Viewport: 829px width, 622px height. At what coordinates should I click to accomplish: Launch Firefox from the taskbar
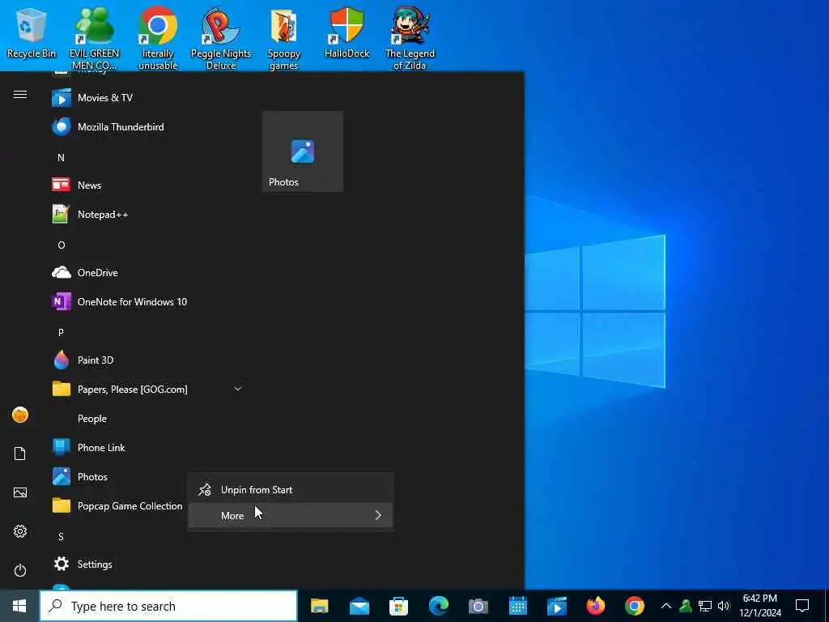(x=596, y=606)
